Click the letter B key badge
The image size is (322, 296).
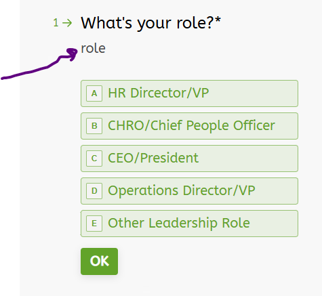[94, 126]
